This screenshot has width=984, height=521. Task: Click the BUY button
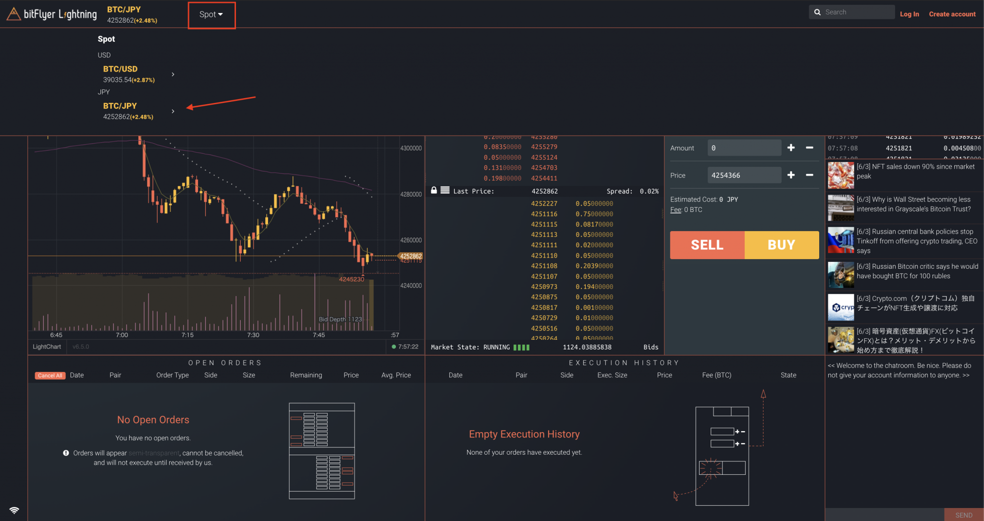coord(781,245)
